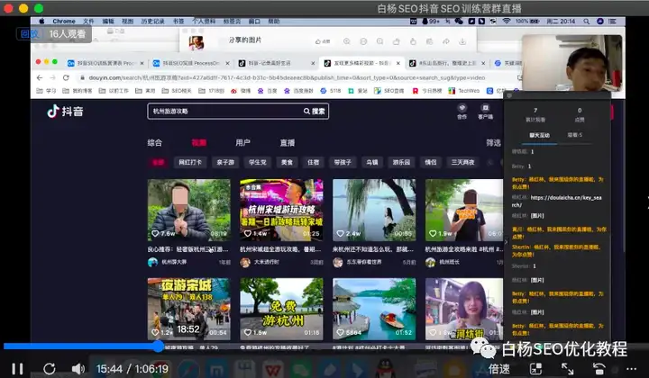649x378 pixels.
Task: Click the 回放 badge at top left
Action: click(x=30, y=34)
